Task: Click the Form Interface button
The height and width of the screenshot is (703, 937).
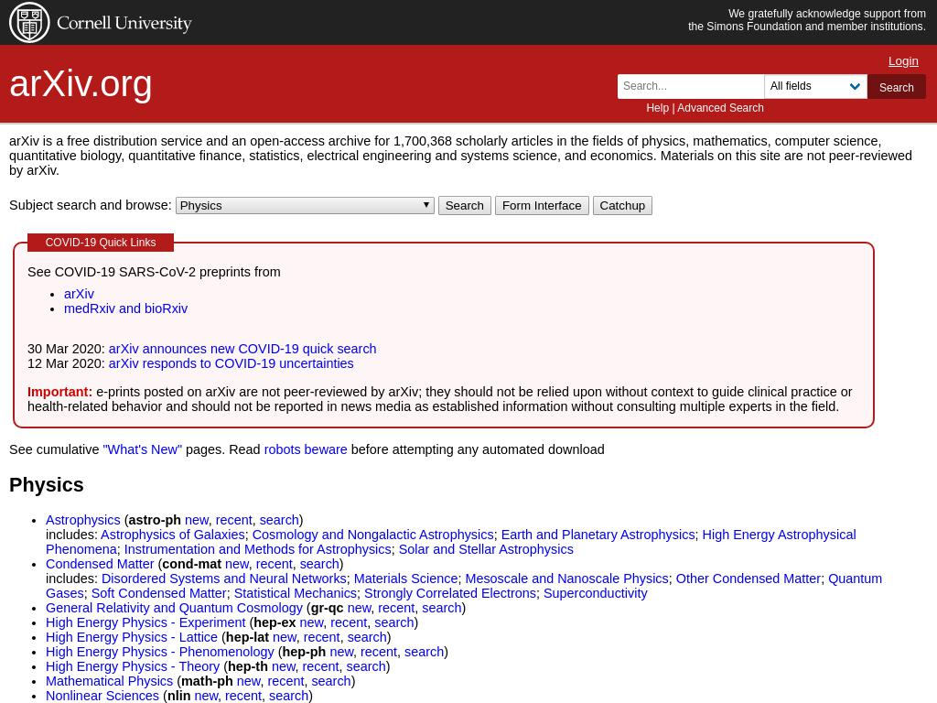Action: [541, 205]
